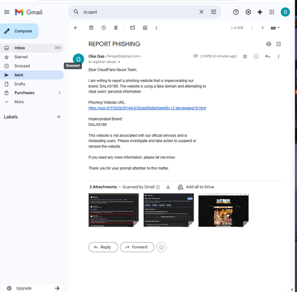Open Gemini sparkle icon

tap(260, 12)
